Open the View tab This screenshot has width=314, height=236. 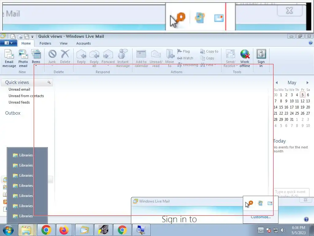[63, 43]
